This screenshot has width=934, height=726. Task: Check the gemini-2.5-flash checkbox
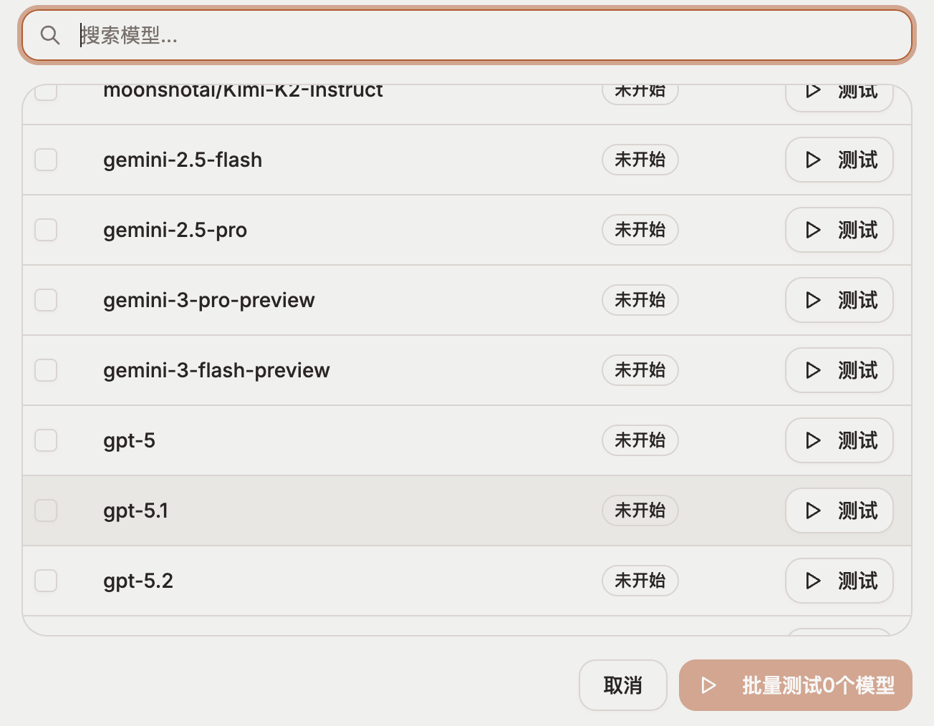pos(46,160)
